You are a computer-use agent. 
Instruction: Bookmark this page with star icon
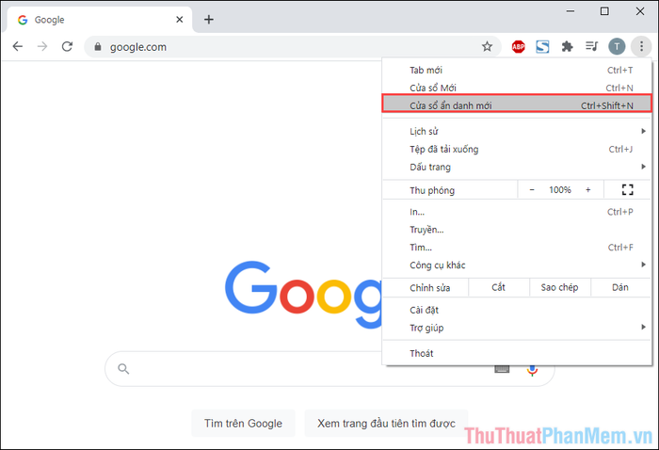(487, 46)
